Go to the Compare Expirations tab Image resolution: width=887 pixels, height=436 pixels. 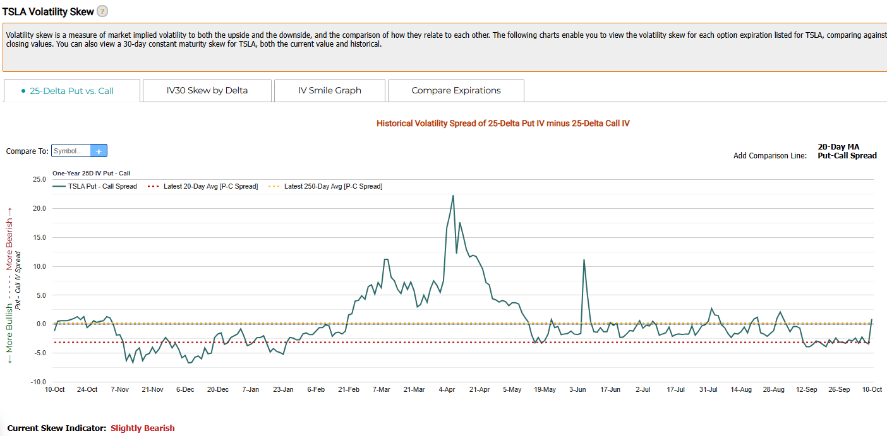click(x=456, y=91)
